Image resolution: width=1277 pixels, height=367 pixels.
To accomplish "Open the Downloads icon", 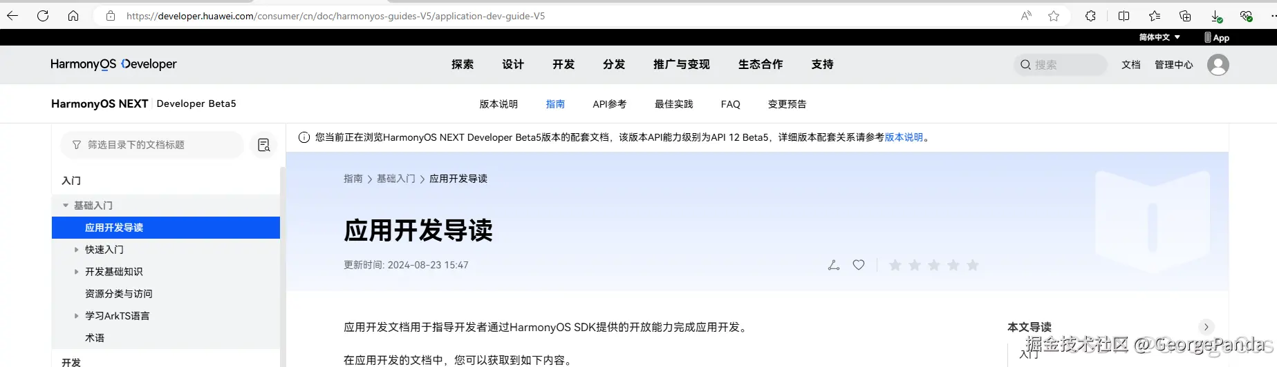I will [x=1216, y=16].
